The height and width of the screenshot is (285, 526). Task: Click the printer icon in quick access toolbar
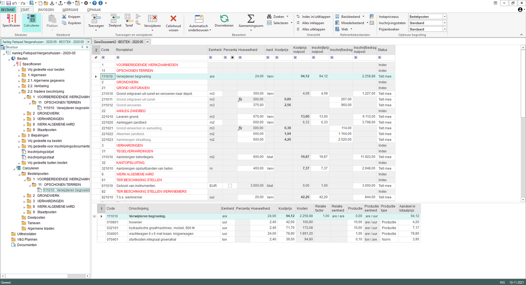point(68,3)
